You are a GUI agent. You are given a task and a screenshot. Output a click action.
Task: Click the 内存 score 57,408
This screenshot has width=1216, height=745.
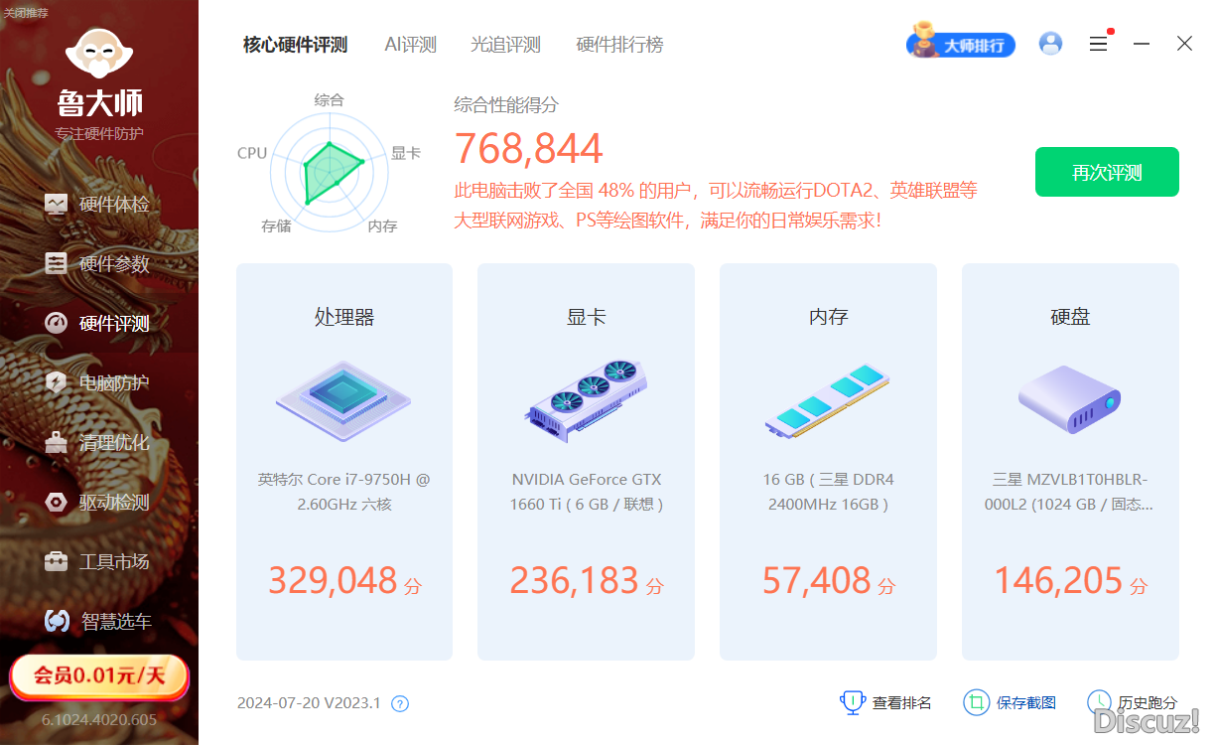coord(817,581)
